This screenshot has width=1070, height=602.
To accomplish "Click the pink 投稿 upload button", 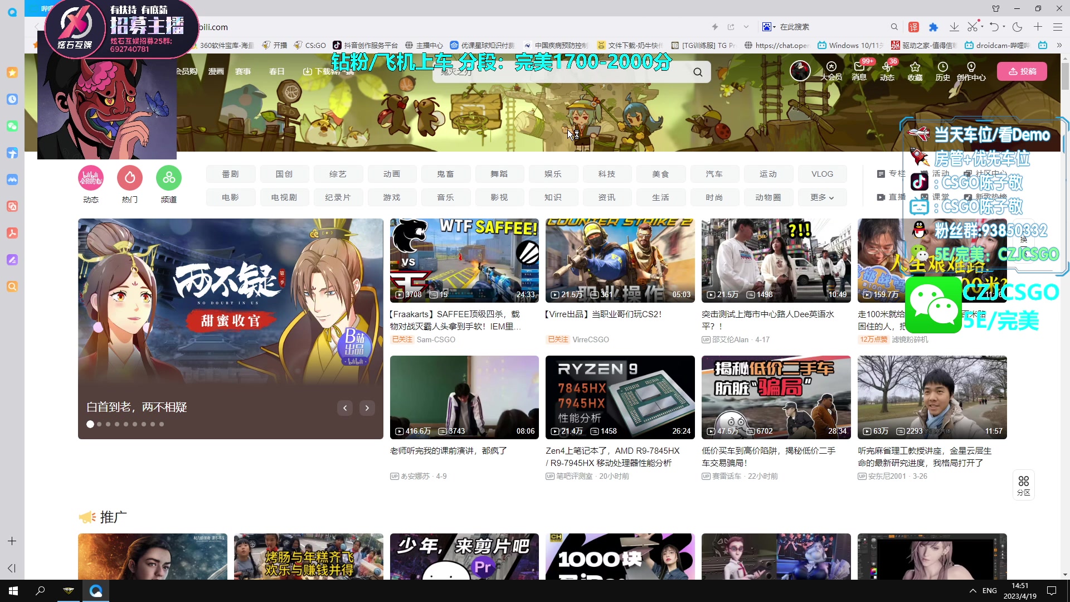I will pyautogui.click(x=1022, y=71).
